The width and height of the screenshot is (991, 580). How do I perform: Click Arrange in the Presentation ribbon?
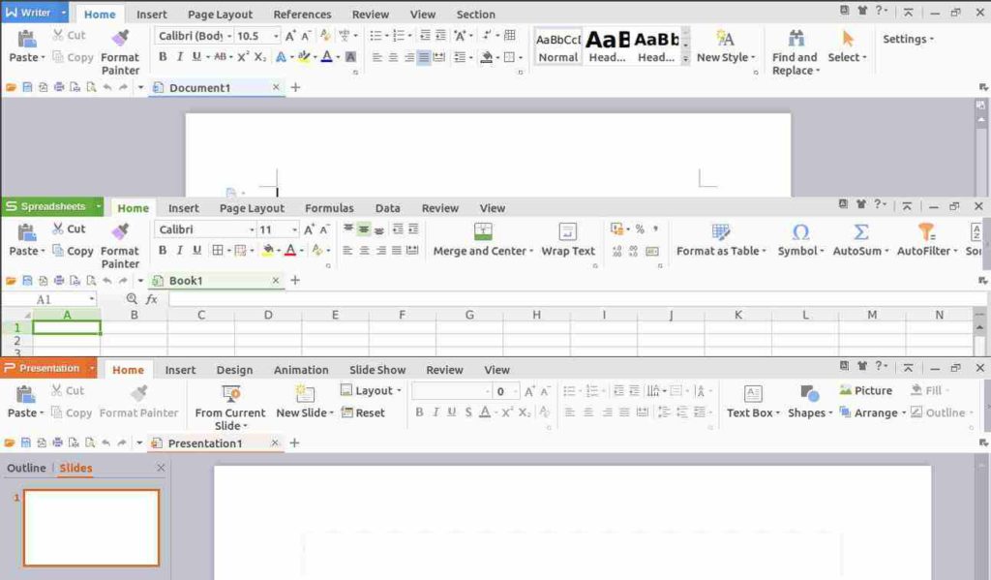click(x=873, y=412)
